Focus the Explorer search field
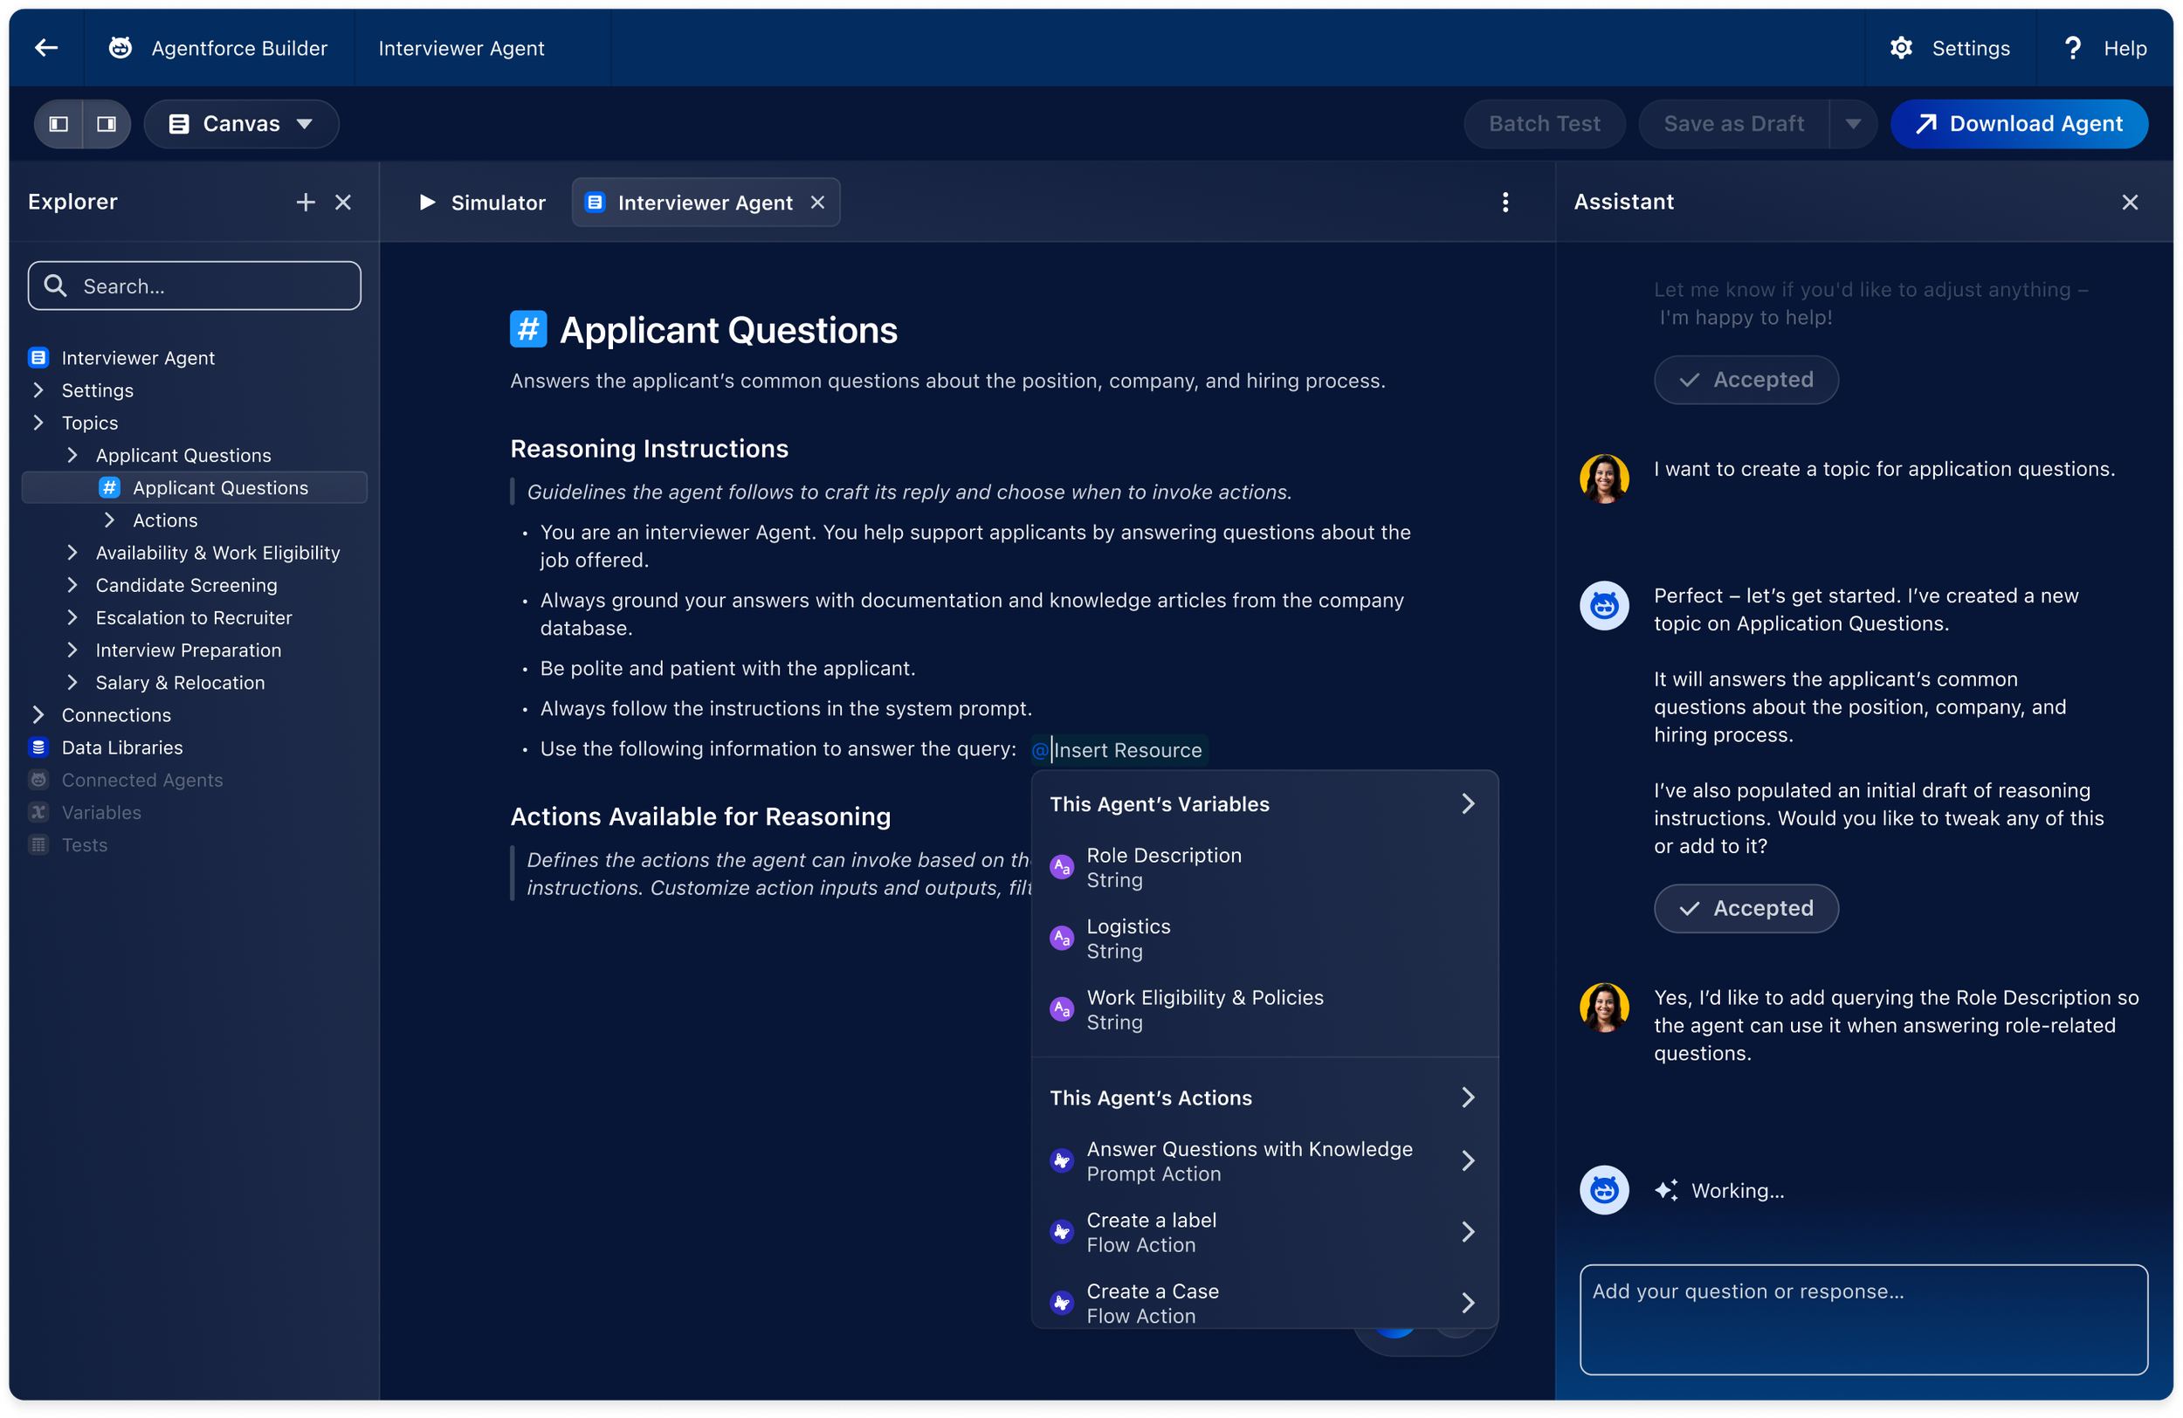Viewport: 2183px width, 1418px height. (x=195, y=286)
